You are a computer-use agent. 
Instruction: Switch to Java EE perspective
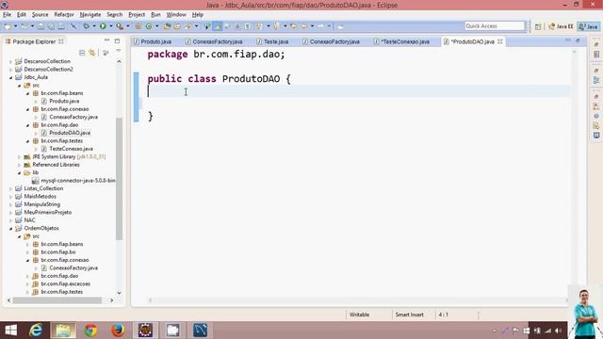(562, 26)
